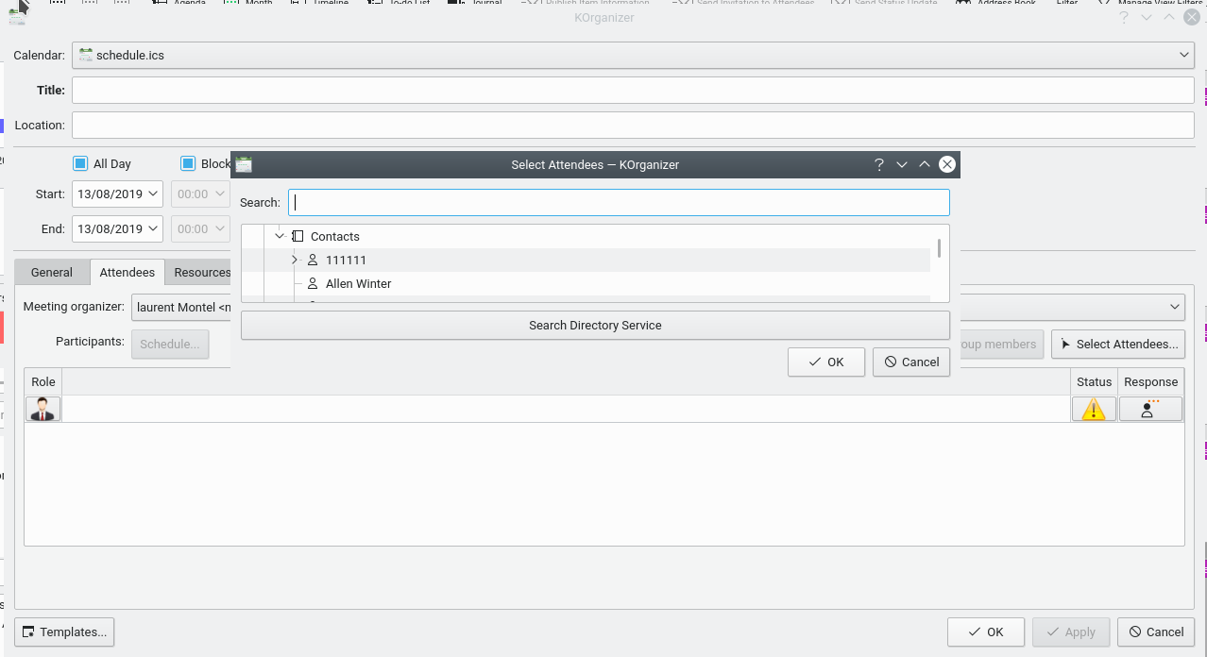This screenshot has width=1207, height=657.
Task: Click the Select Attendees window menu icon
Action: pos(244,164)
